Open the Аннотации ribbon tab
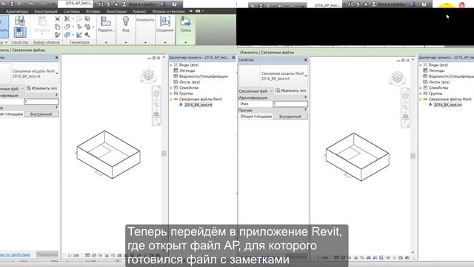This screenshot has height=267, width=474. (116, 11)
